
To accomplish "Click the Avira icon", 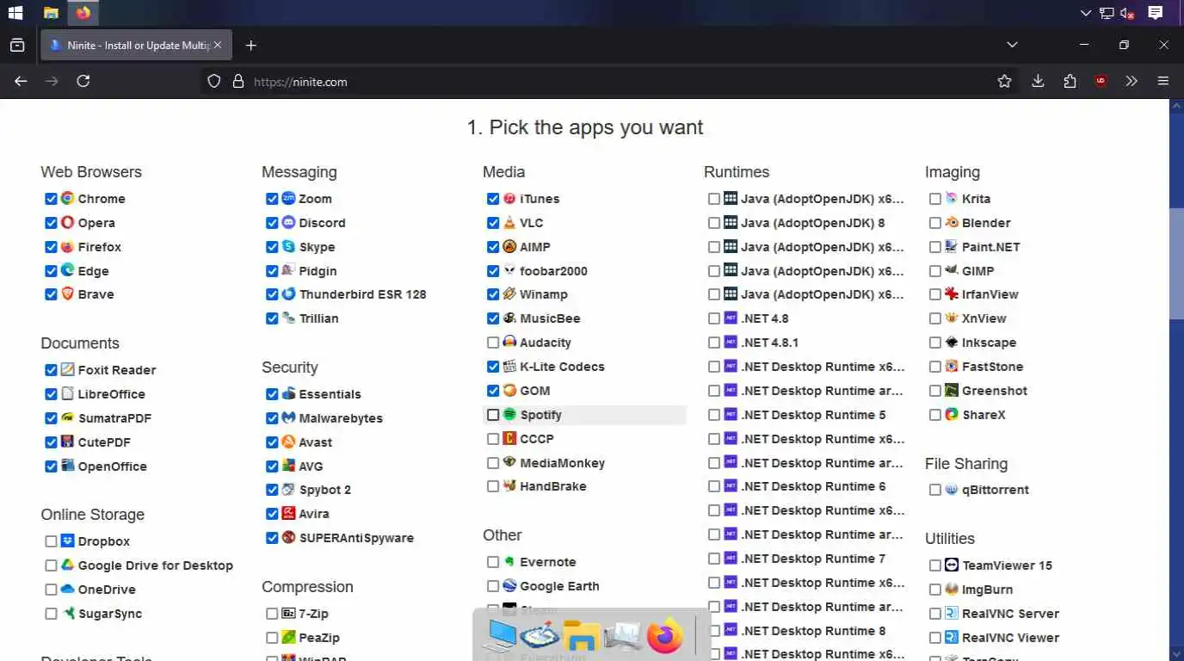I will pos(288,513).
